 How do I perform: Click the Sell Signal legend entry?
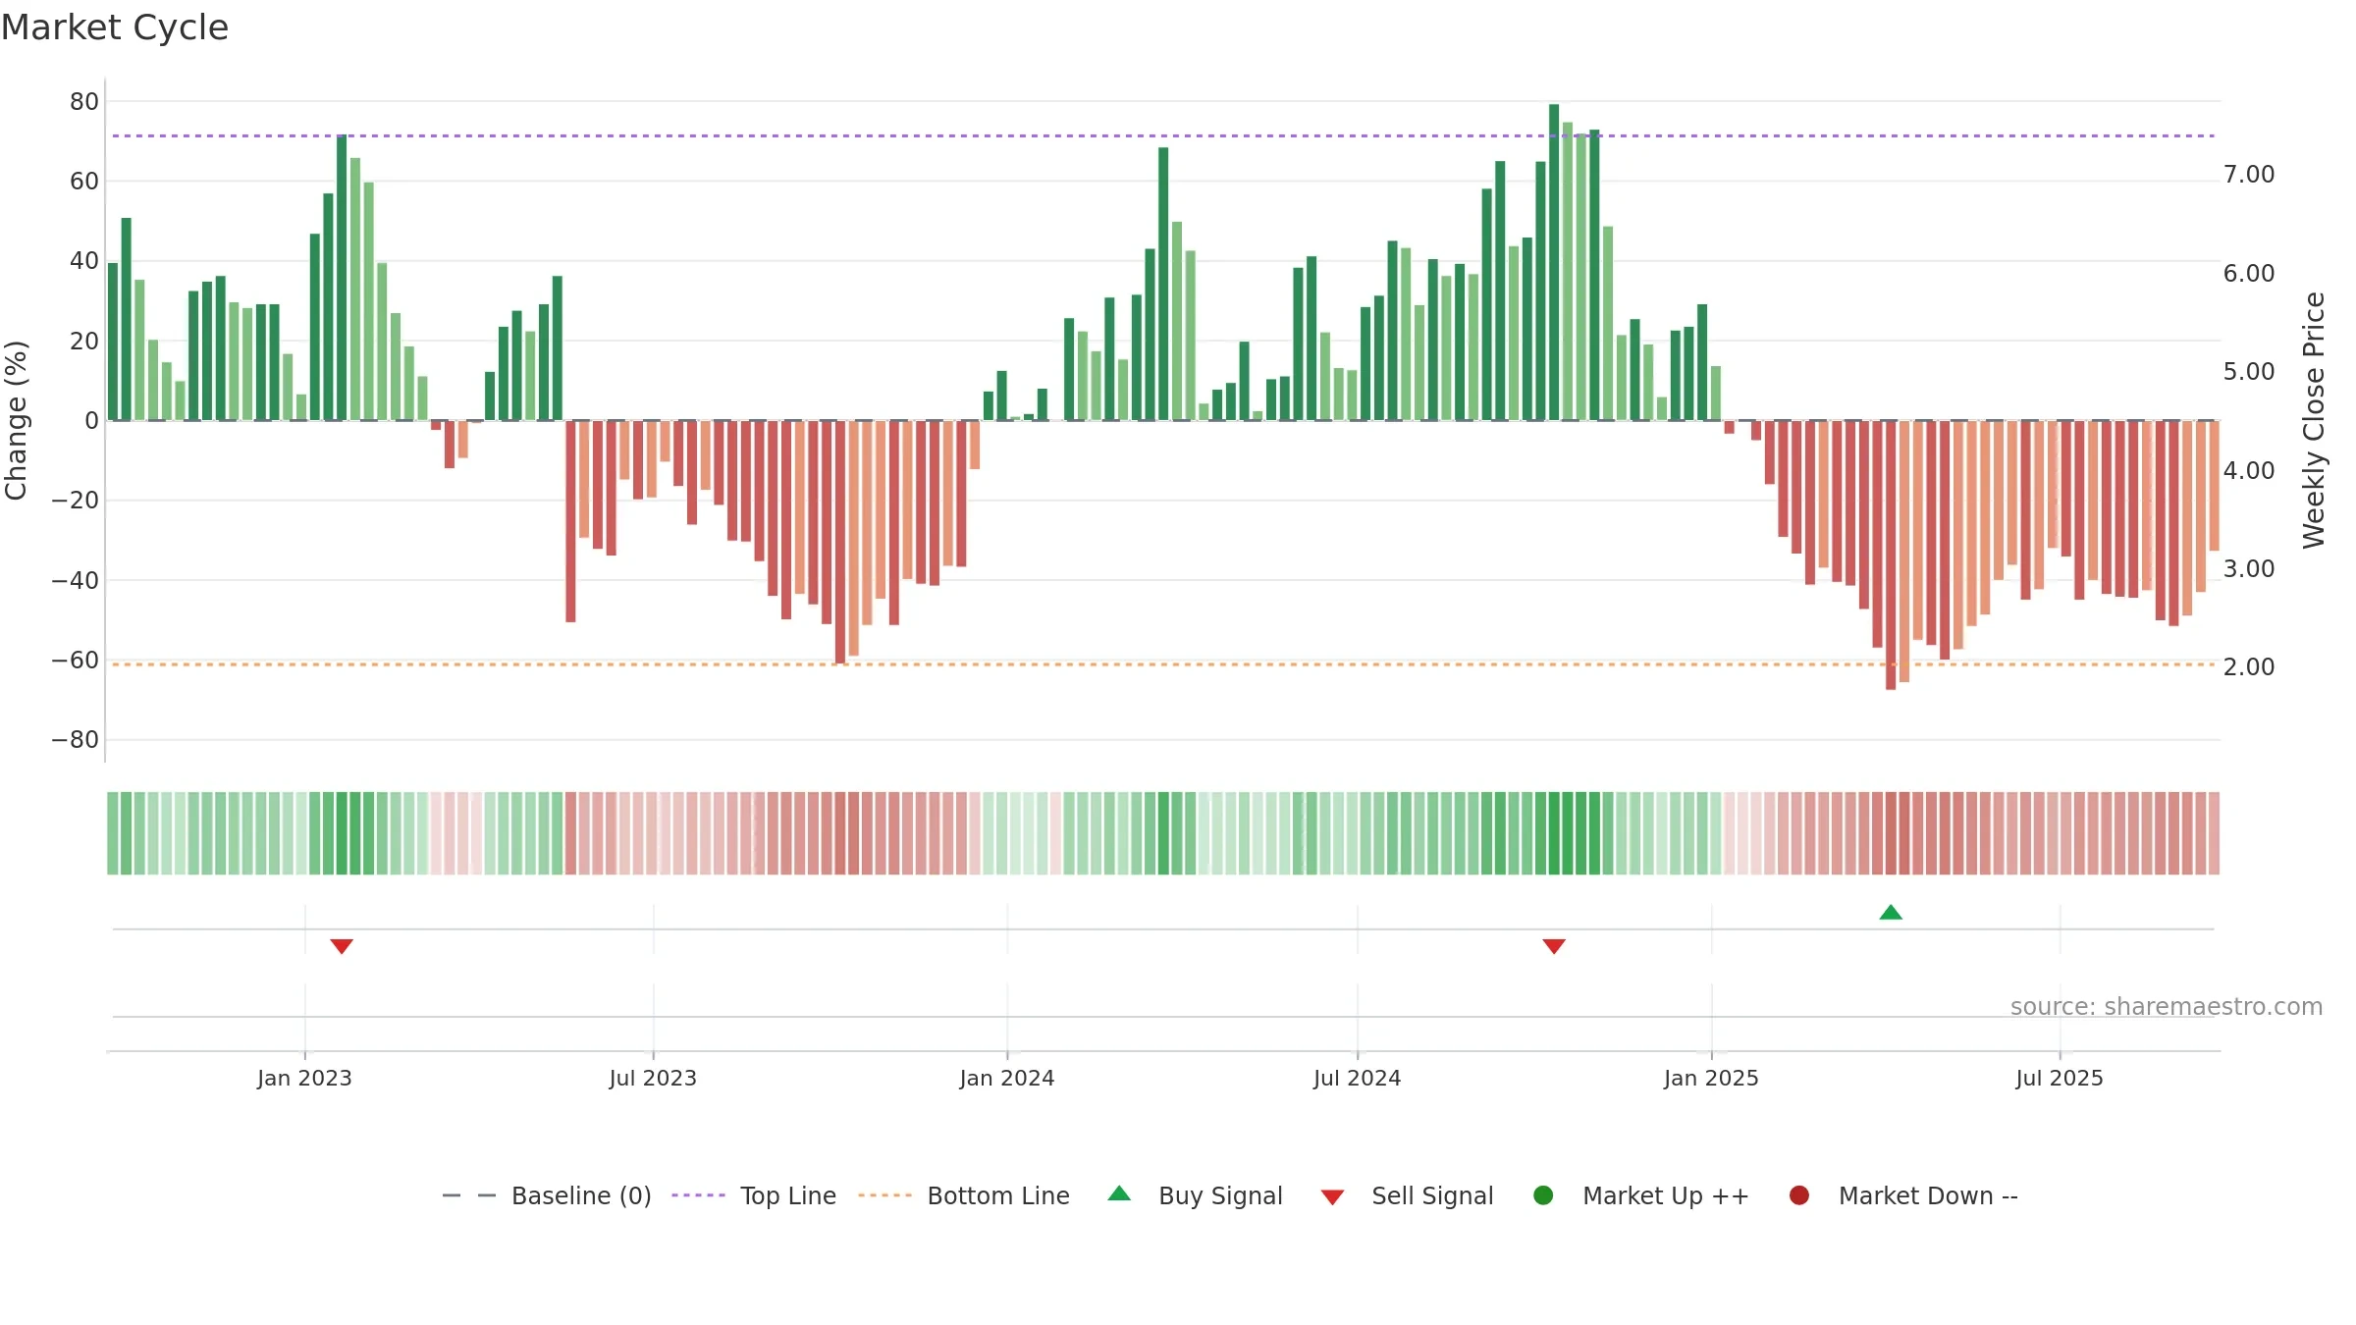[x=1407, y=1195]
